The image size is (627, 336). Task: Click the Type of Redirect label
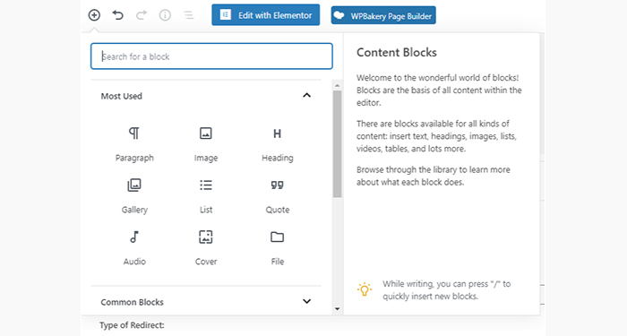coord(132,325)
